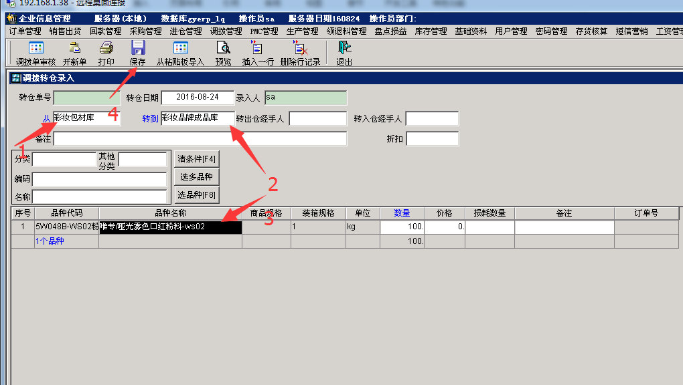Click the 转仓日期 date field
Screen dimensions: 683x385
198,98
